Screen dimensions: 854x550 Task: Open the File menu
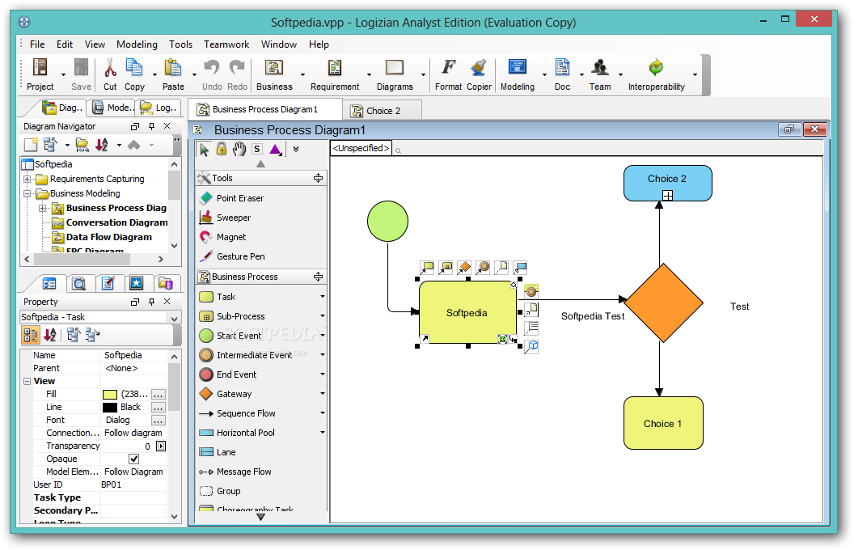[x=37, y=44]
